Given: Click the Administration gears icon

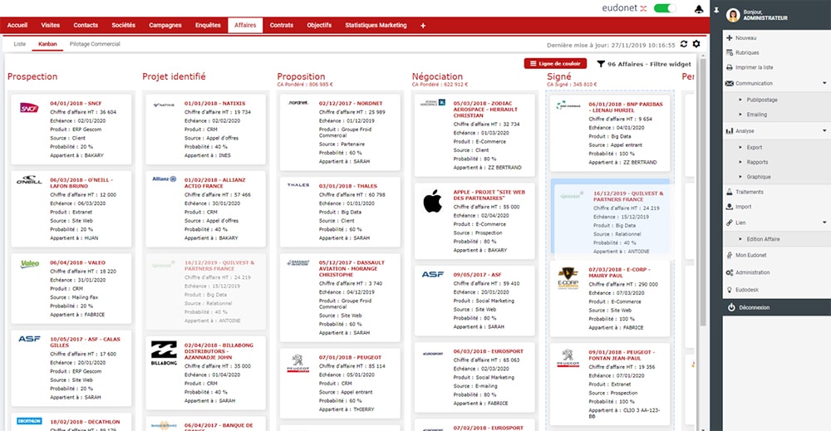Looking at the screenshot, I should (x=730, y=272).
